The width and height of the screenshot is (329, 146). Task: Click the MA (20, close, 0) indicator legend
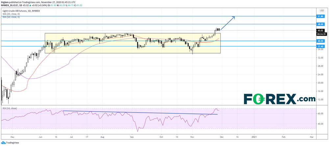[x=11, y=13]
